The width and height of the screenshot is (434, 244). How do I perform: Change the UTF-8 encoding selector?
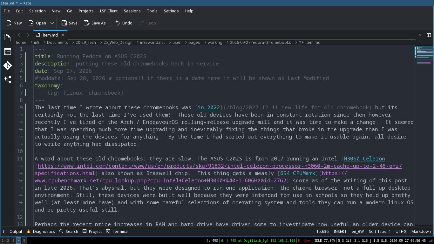(401, 231)
